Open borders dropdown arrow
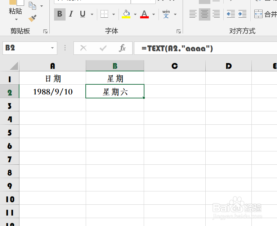This screenshot has height=226, width=277. click(113, 14)
